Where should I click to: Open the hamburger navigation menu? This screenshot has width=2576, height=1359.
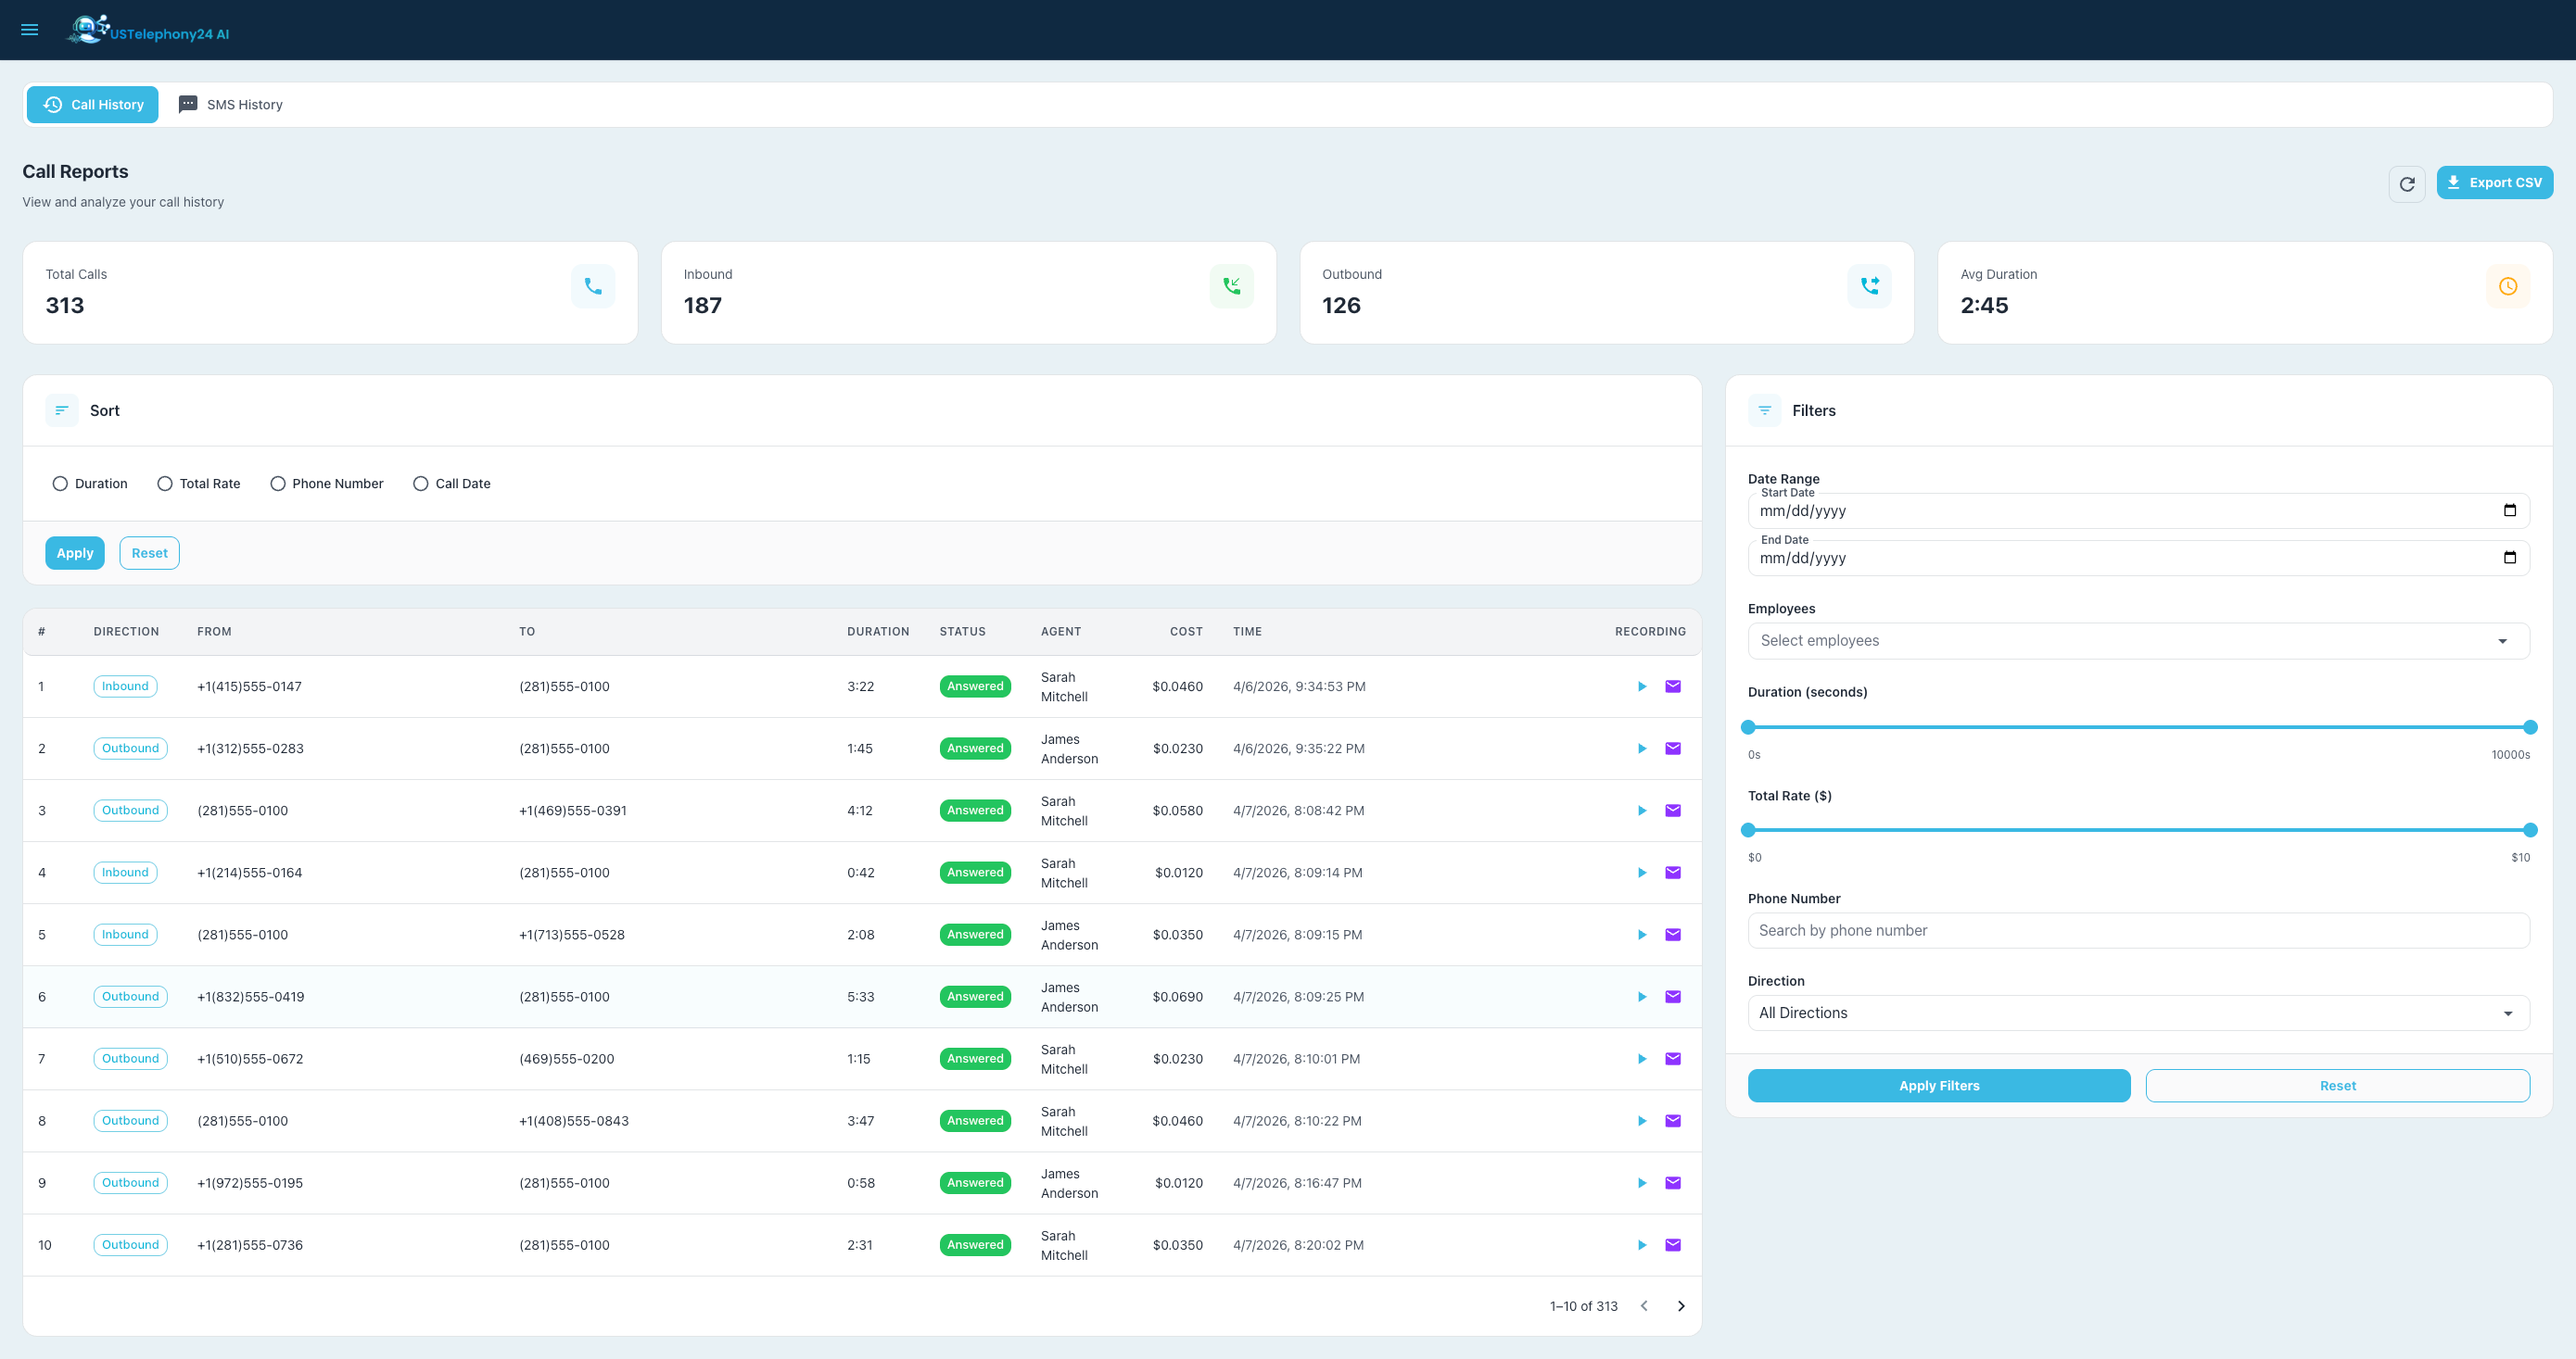pos(30,30)
